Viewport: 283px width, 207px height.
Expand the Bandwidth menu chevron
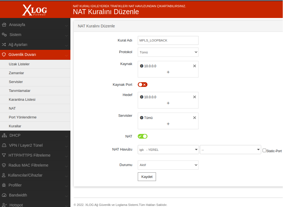tap(67, 196)
